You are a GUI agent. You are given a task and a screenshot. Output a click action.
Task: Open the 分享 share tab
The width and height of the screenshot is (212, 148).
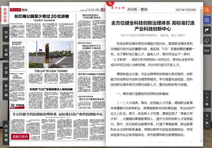pyautogui.click(x=6, y=70)
